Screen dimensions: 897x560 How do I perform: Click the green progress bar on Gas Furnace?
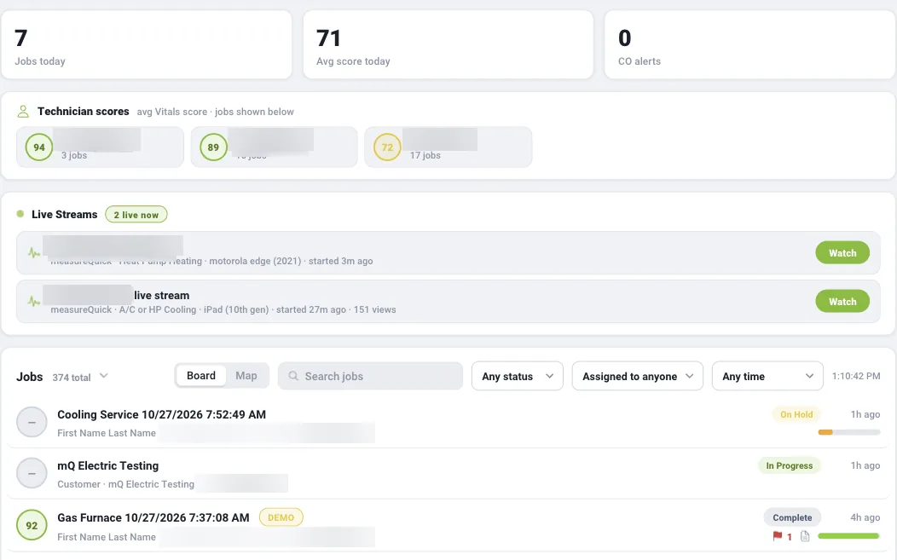point(848,536)
